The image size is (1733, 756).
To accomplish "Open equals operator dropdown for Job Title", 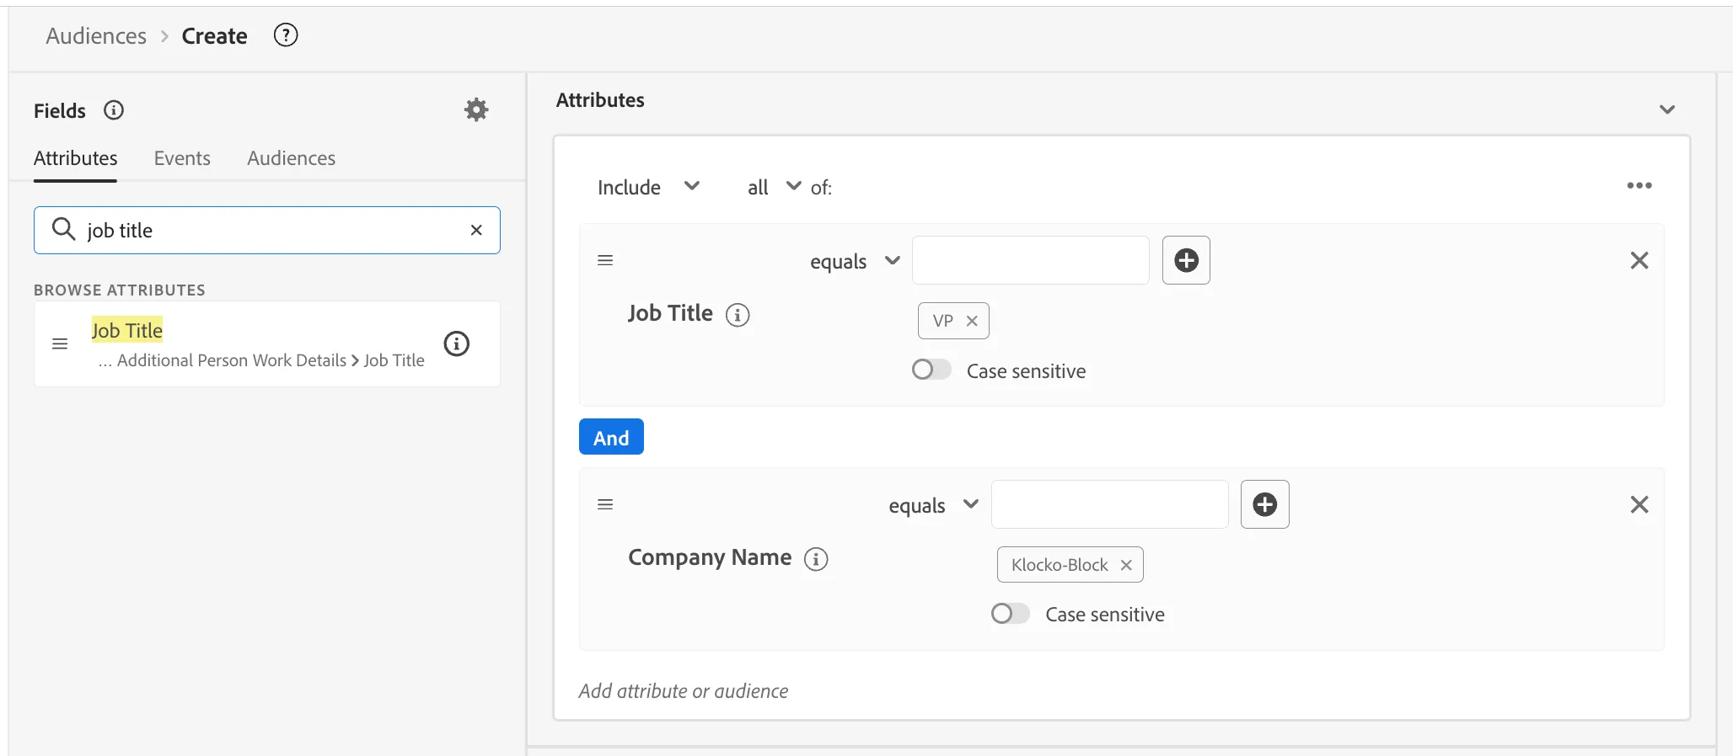I will coord(855,261).
